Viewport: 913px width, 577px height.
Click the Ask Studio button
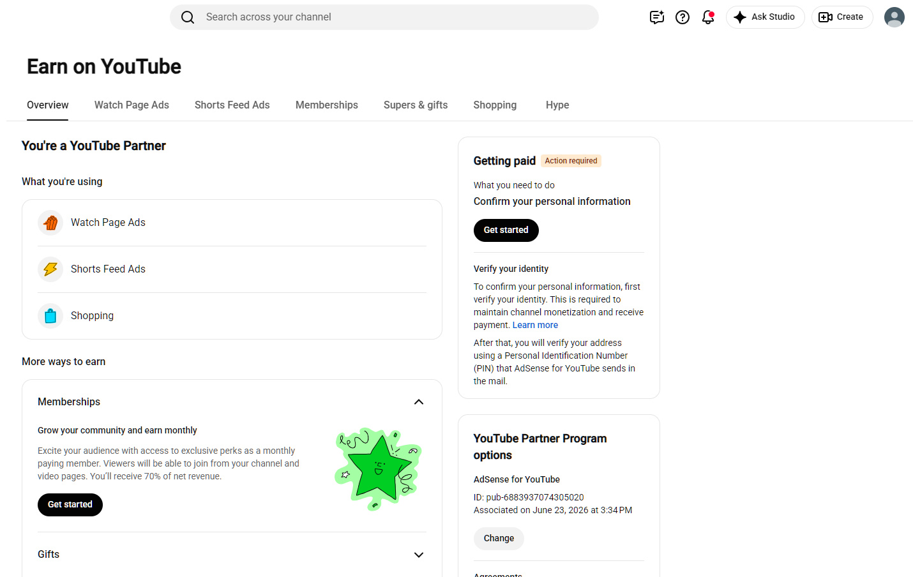765,17
